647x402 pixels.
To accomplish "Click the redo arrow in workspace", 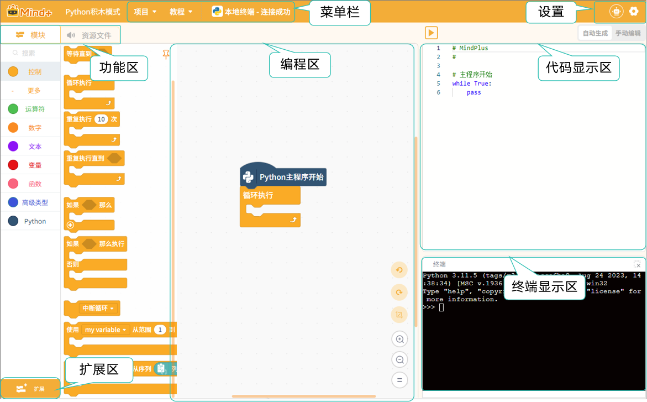I will [x=399, y=293].
